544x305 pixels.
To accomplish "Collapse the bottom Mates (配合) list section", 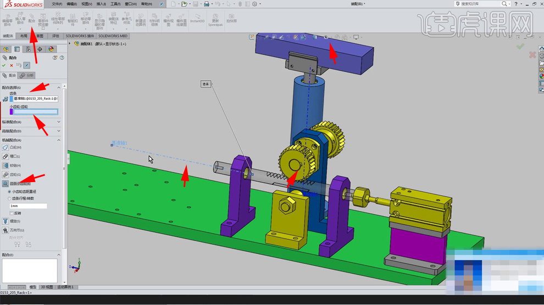I will [x=59, y=255].
